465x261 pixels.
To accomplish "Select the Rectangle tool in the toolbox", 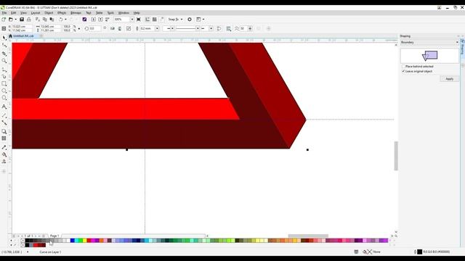I will [4, 84].
